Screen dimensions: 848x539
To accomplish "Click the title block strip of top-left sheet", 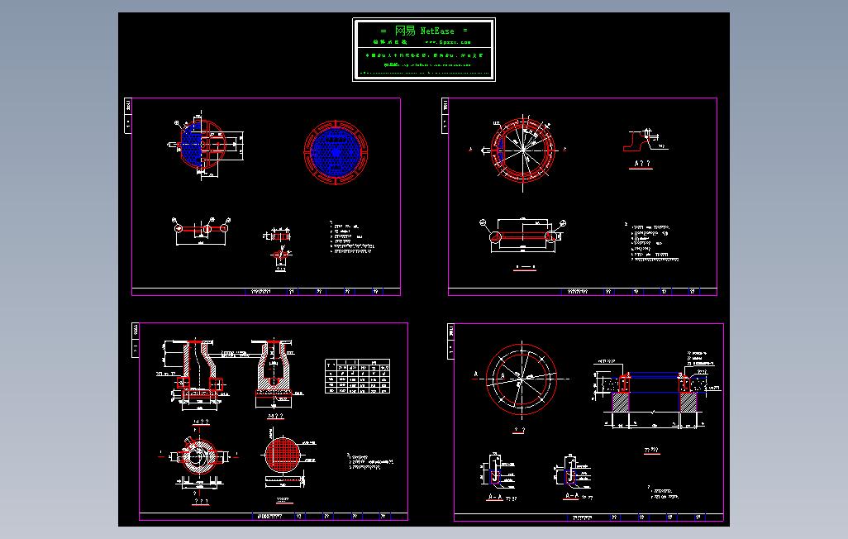I will [x=266, y=292].
